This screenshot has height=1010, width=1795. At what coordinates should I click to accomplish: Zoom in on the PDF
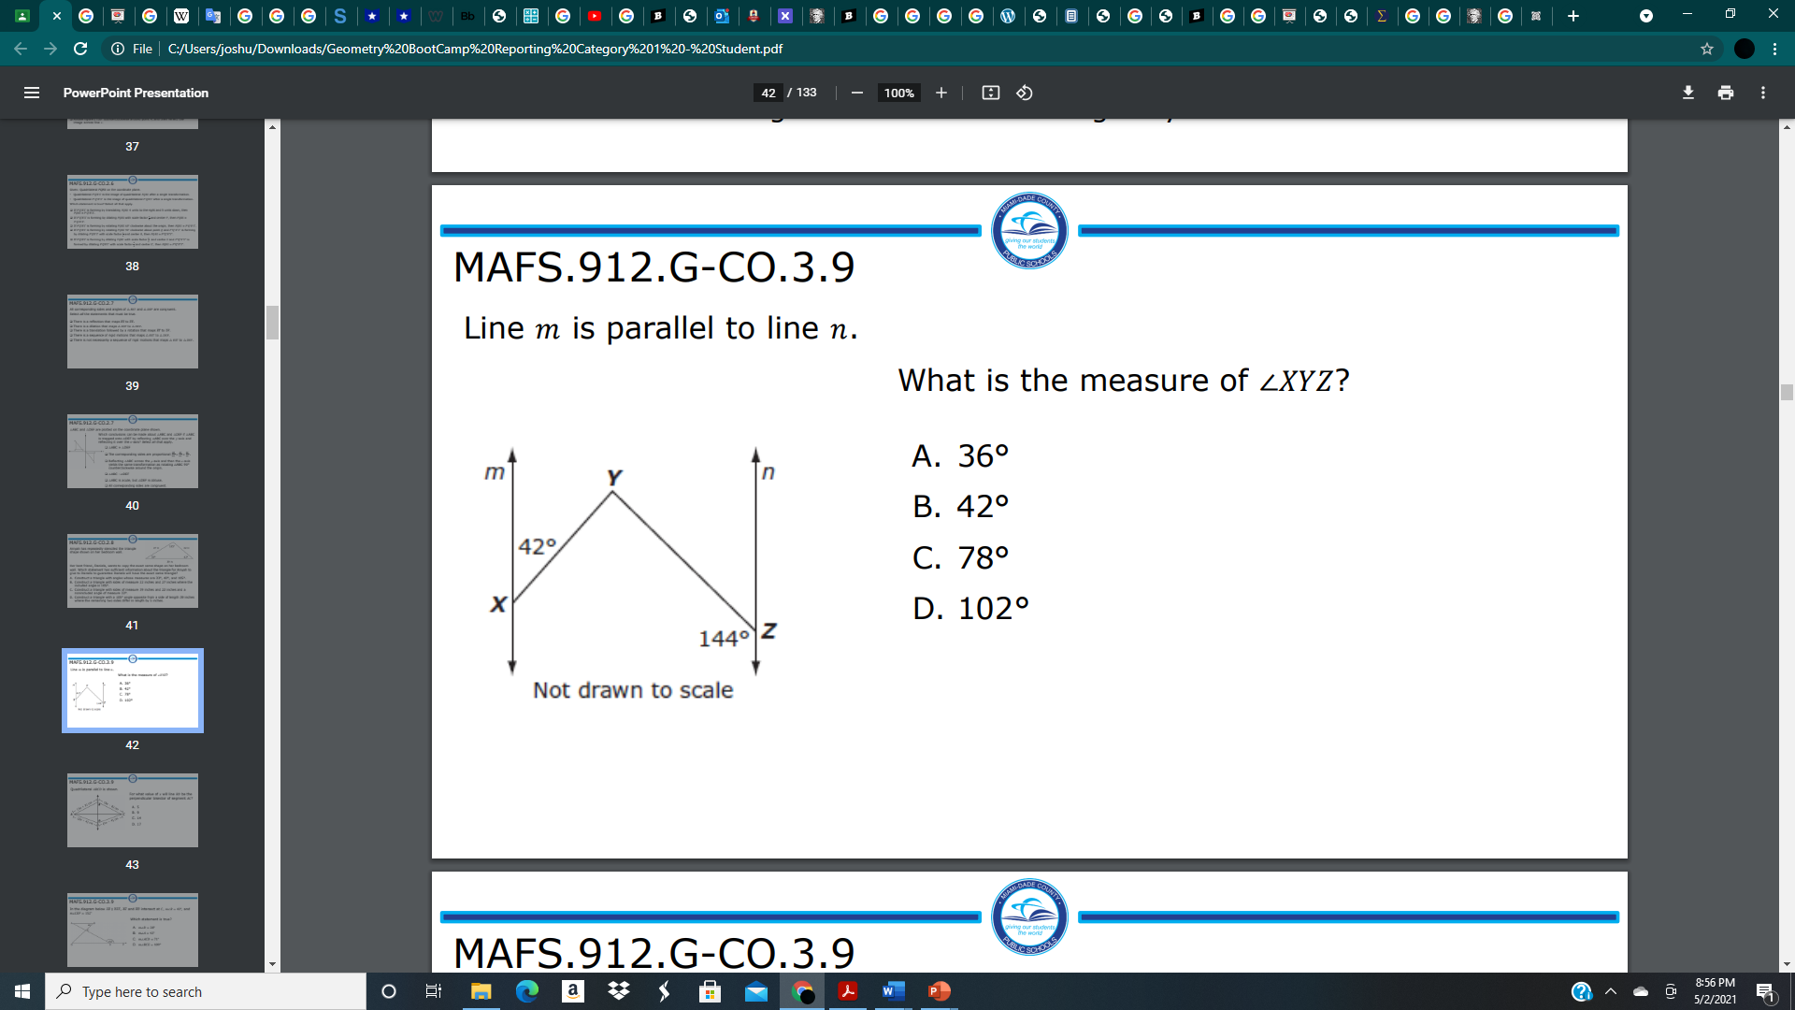tap(941, 93)
